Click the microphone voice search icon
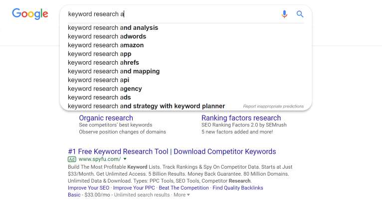 [284, 14]
